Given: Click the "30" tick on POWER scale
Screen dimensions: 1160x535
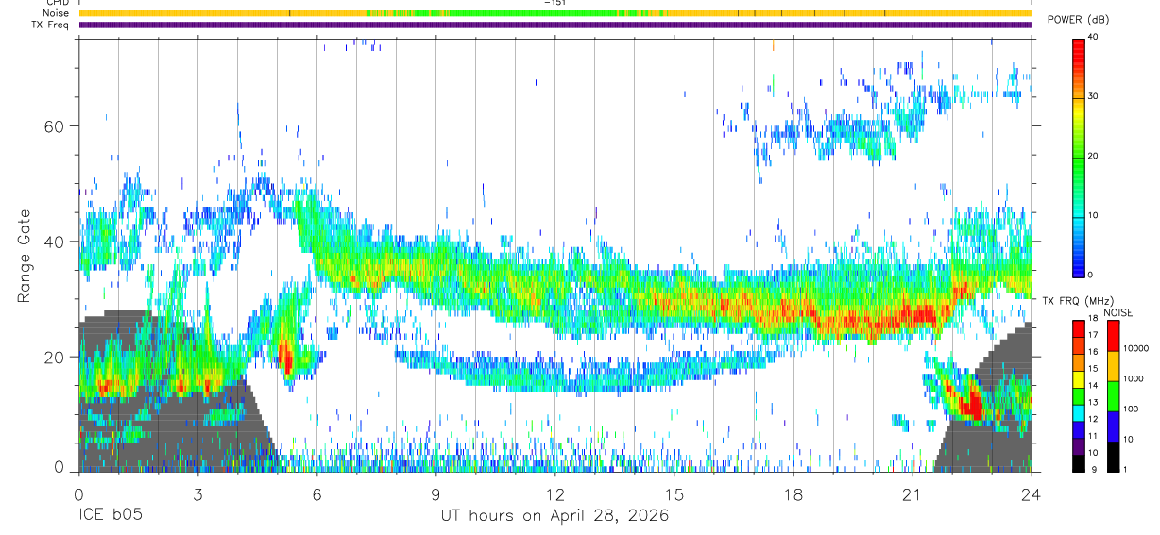Looking at the screenshot, I should click(x=1094, y=96).
